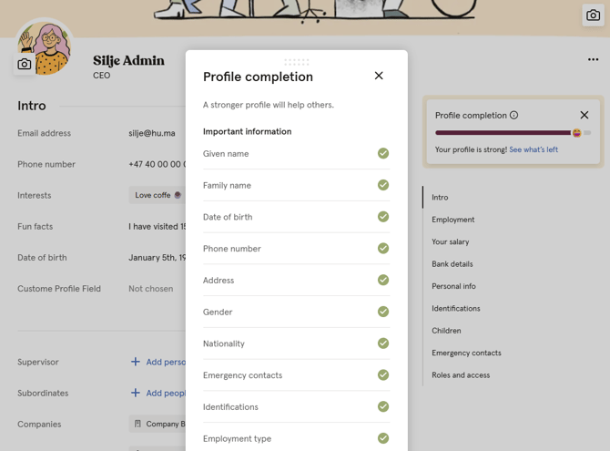Close the Profile completion dialog
This screenshot has height=451, width=610.
(379, 76)
